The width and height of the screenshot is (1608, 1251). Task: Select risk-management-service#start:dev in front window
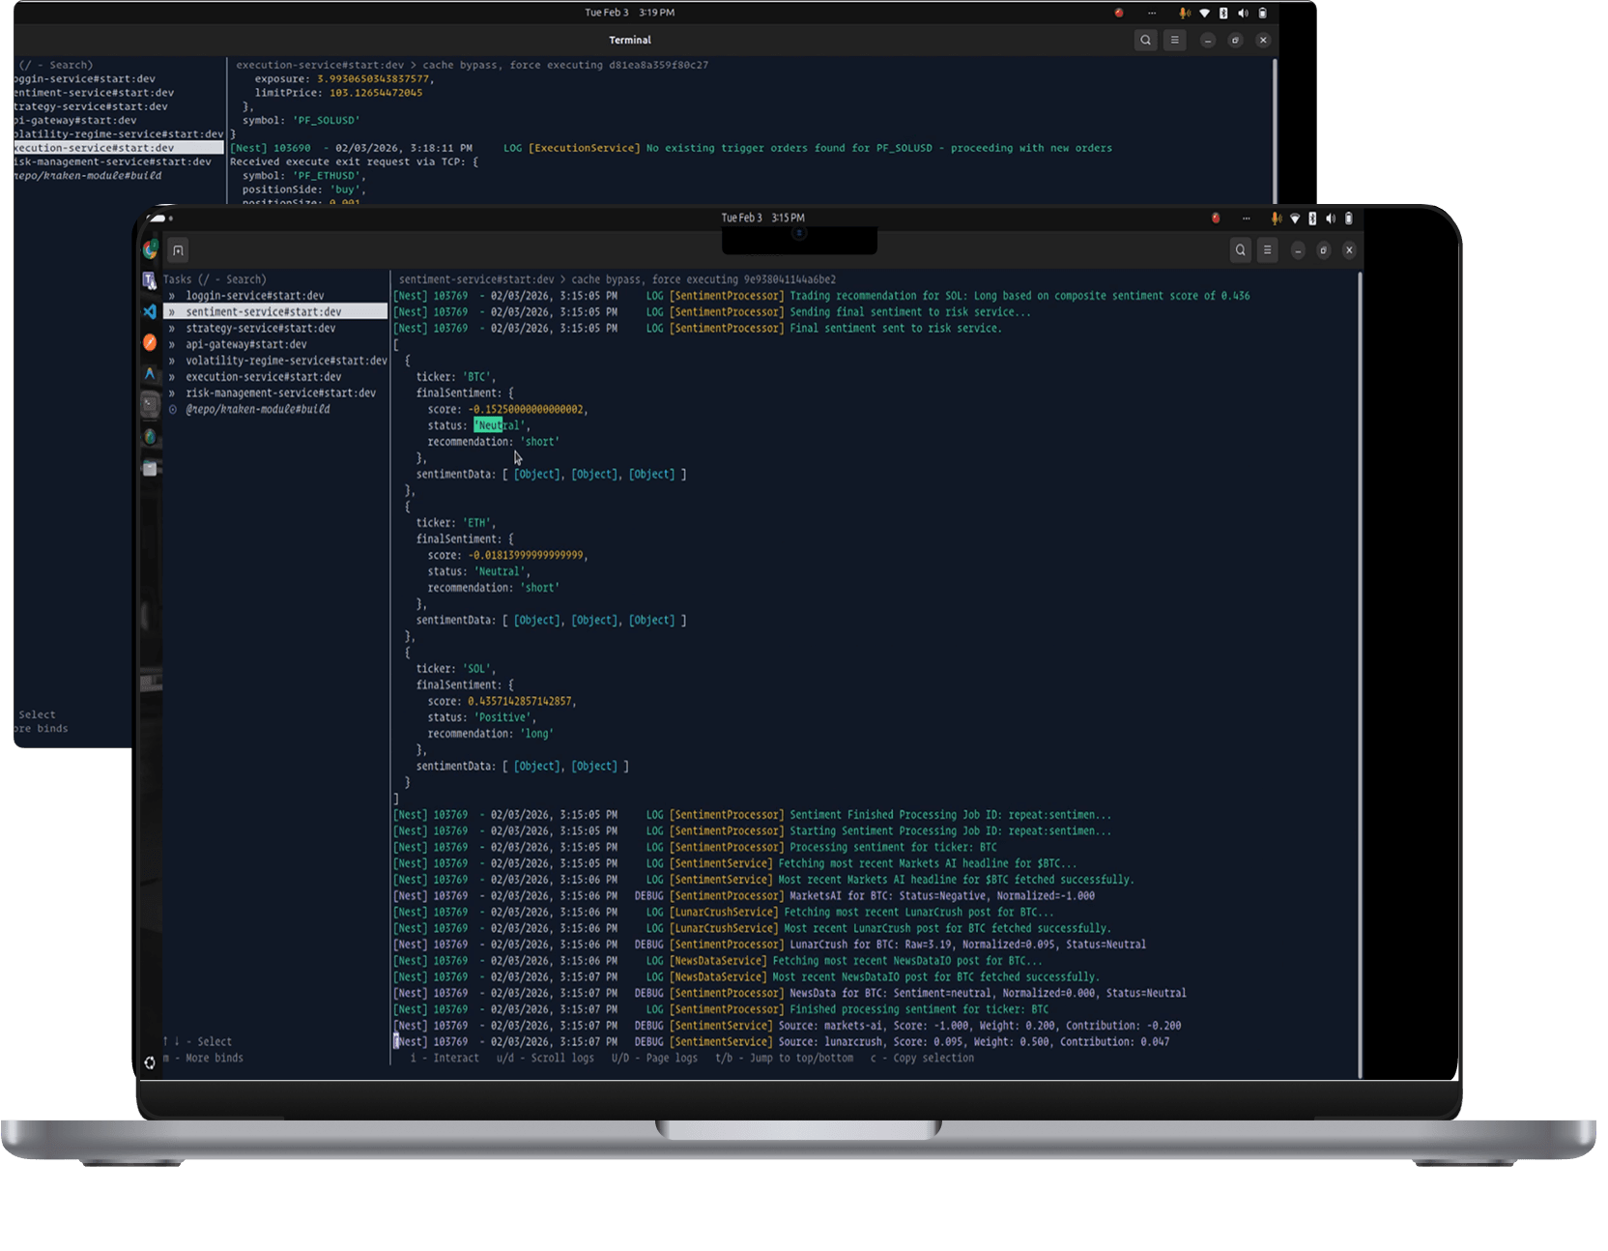point(281,393)
